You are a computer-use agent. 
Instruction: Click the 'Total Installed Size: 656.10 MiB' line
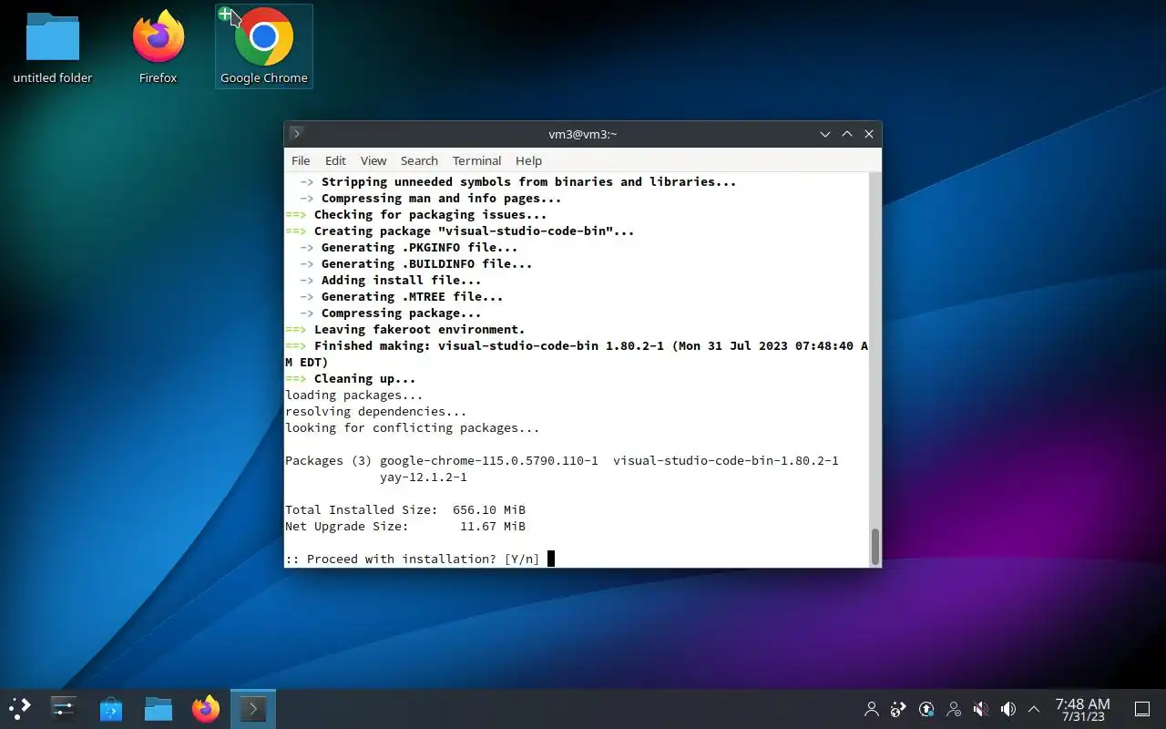pyautogui.click(x=405, y=509)
